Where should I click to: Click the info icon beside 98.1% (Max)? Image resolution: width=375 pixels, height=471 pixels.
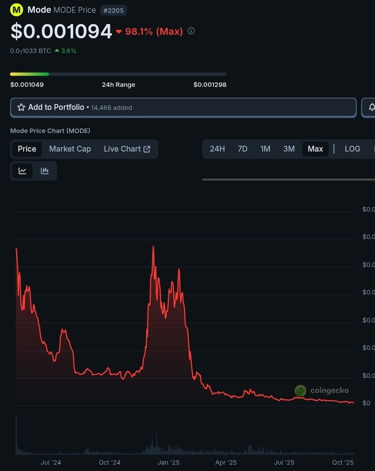191,31
